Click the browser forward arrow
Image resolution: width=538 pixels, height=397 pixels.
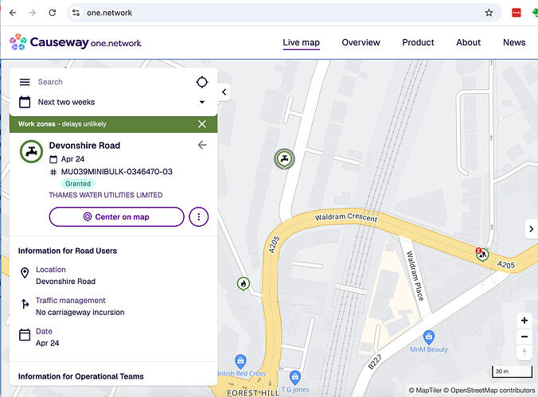click(x=33, y=13)
